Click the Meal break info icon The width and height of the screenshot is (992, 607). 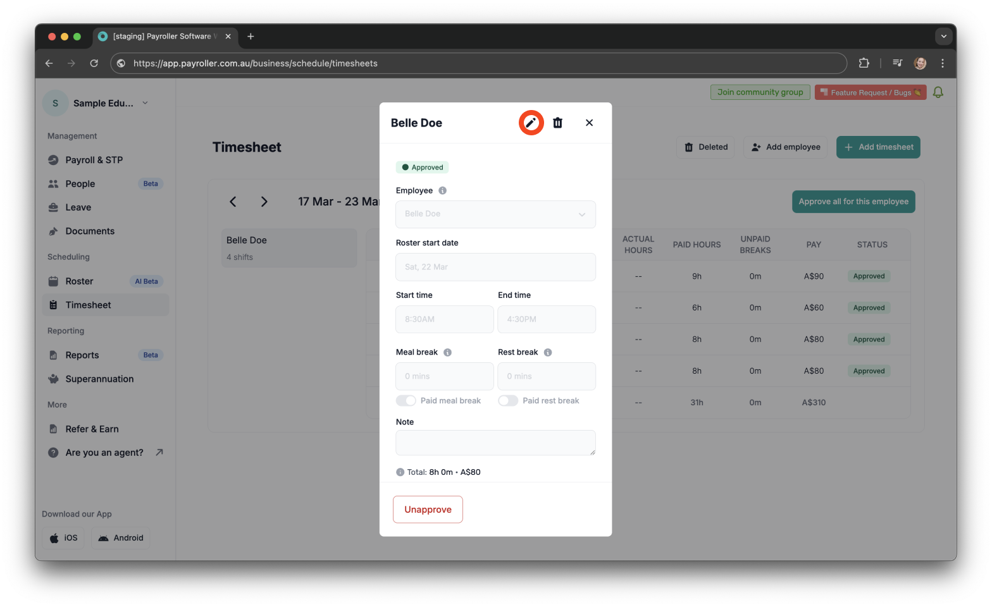pos(447,352)
